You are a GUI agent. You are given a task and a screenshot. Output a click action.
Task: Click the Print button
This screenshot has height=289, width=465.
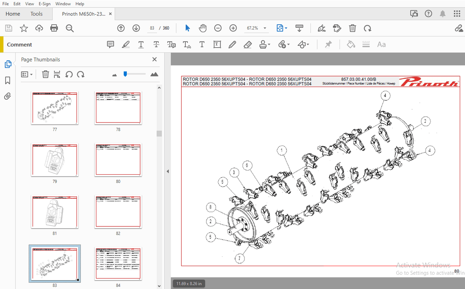click(x=54, y=28)
